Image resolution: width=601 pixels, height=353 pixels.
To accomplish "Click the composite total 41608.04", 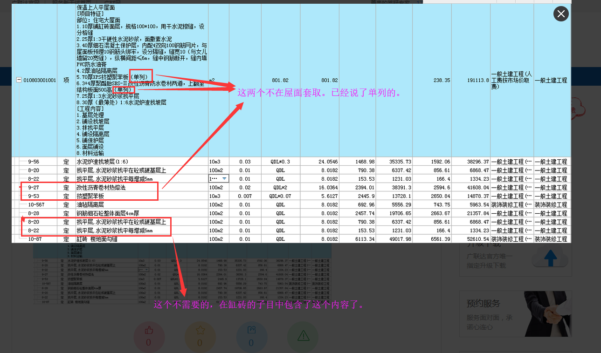I will pyautogui.click(x=477, y=188).
